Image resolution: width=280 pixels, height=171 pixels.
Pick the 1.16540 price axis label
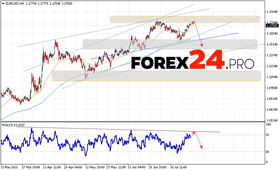272,34
